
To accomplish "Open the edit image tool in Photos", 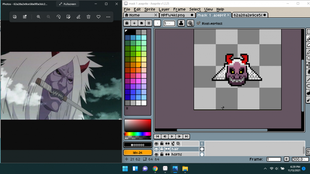I will [69, 17].
